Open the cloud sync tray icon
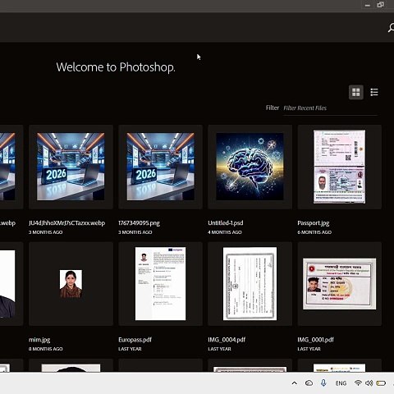The image size is (394, 394). (309, 383)
